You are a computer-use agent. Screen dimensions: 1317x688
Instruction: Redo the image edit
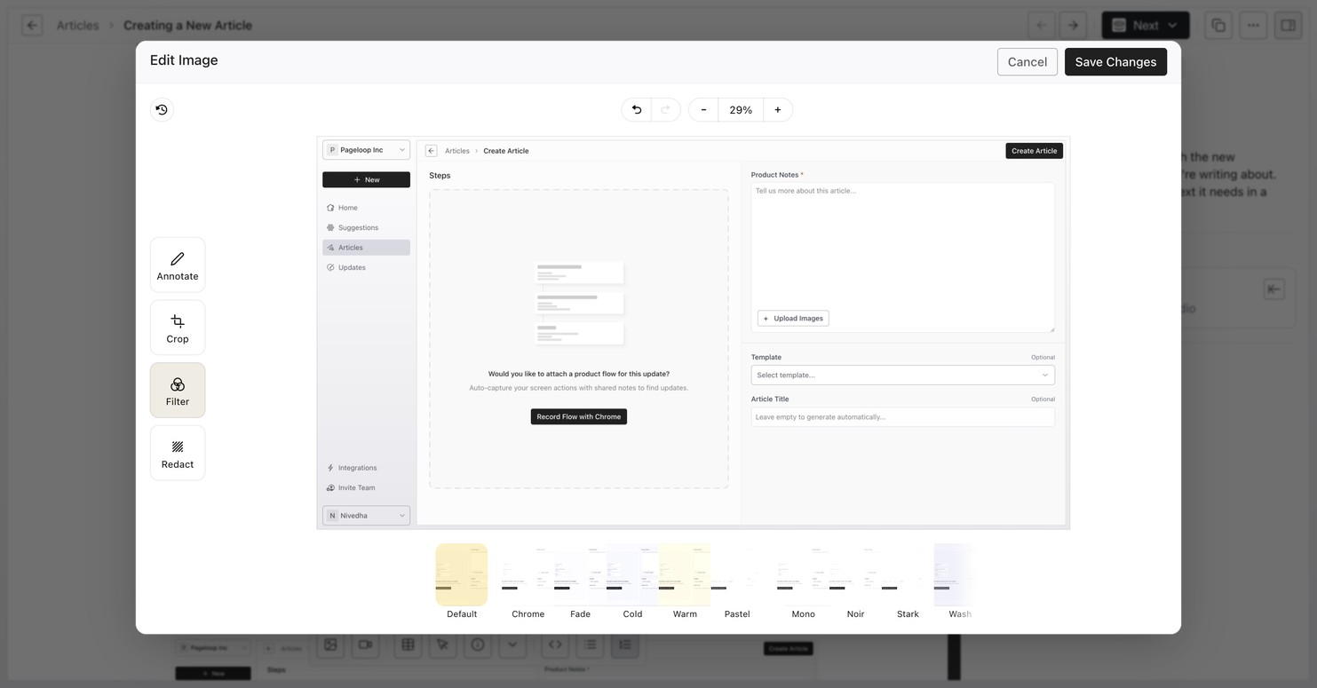666,110
